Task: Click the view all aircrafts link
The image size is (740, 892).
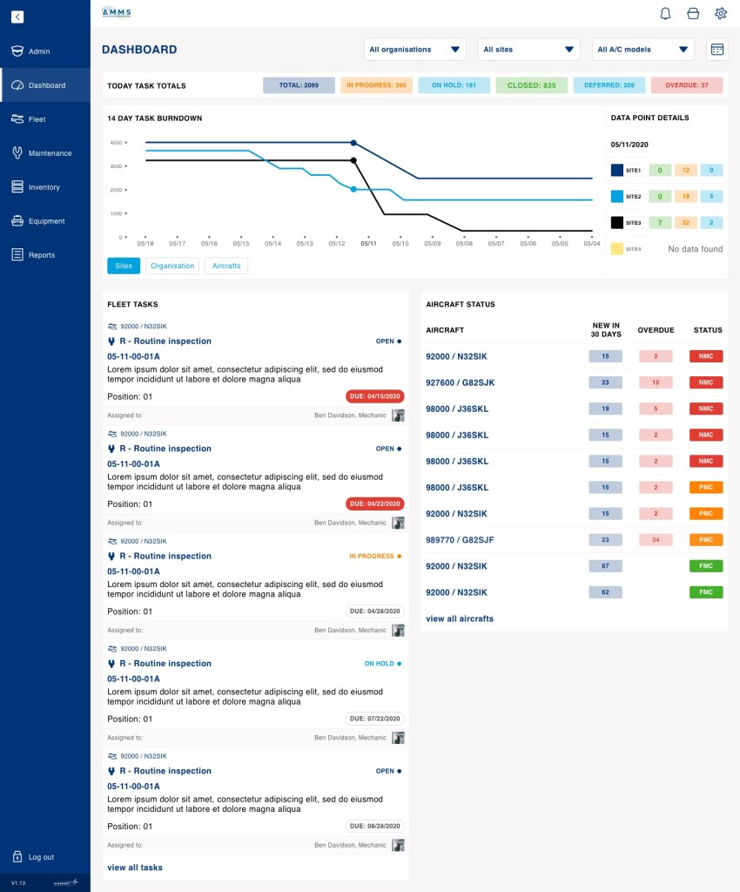Action: (x=460, y=618)
